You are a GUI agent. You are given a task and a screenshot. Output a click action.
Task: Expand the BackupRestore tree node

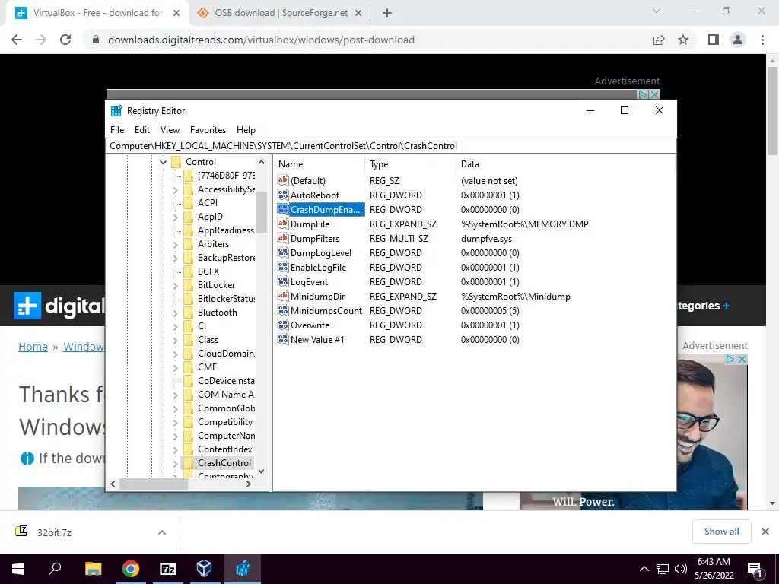coord(176,259)
